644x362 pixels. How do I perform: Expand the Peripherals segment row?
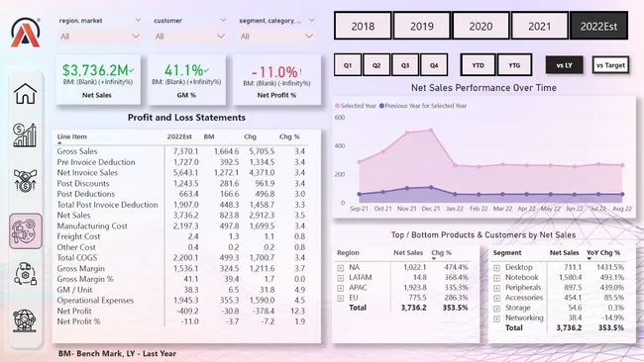[x=496, y=288]
